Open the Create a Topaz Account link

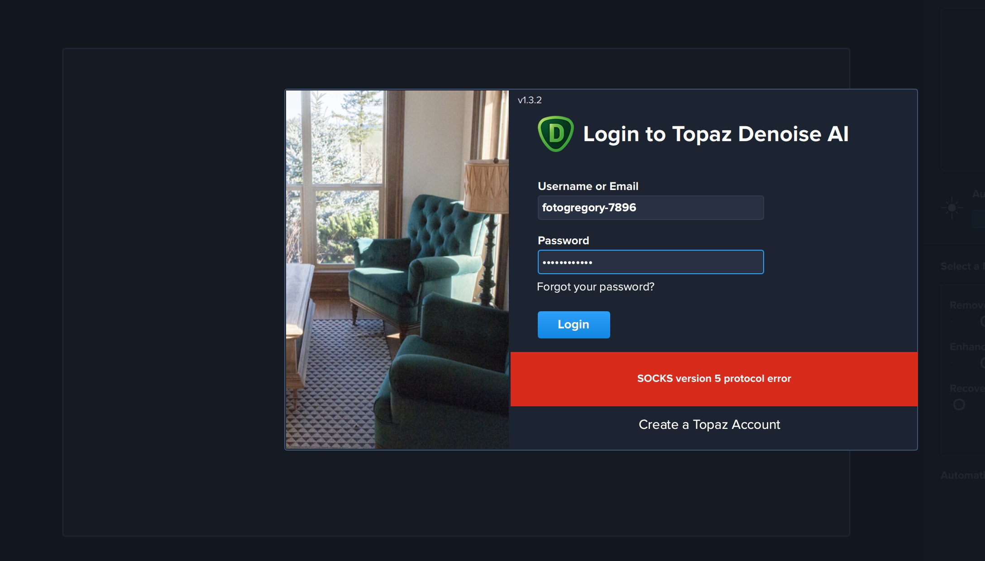(x=709, y=424)
